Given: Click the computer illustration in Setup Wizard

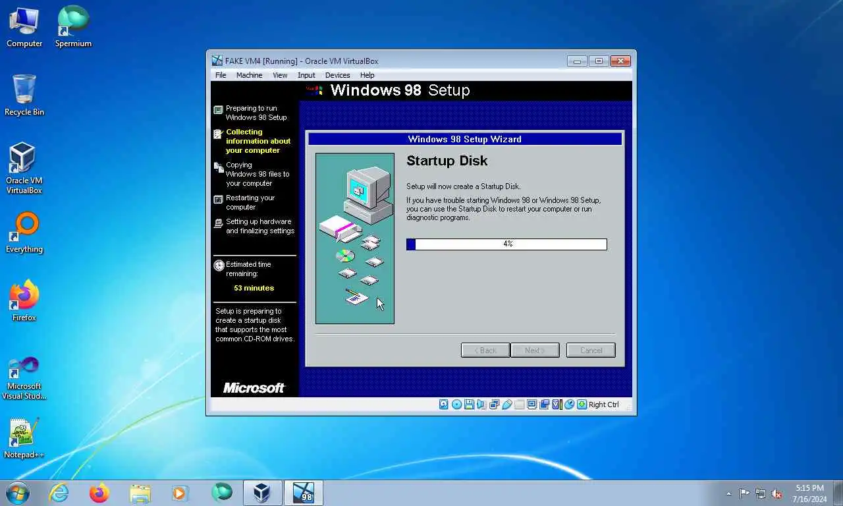Looking at the screenshot, I should [355, 239].
